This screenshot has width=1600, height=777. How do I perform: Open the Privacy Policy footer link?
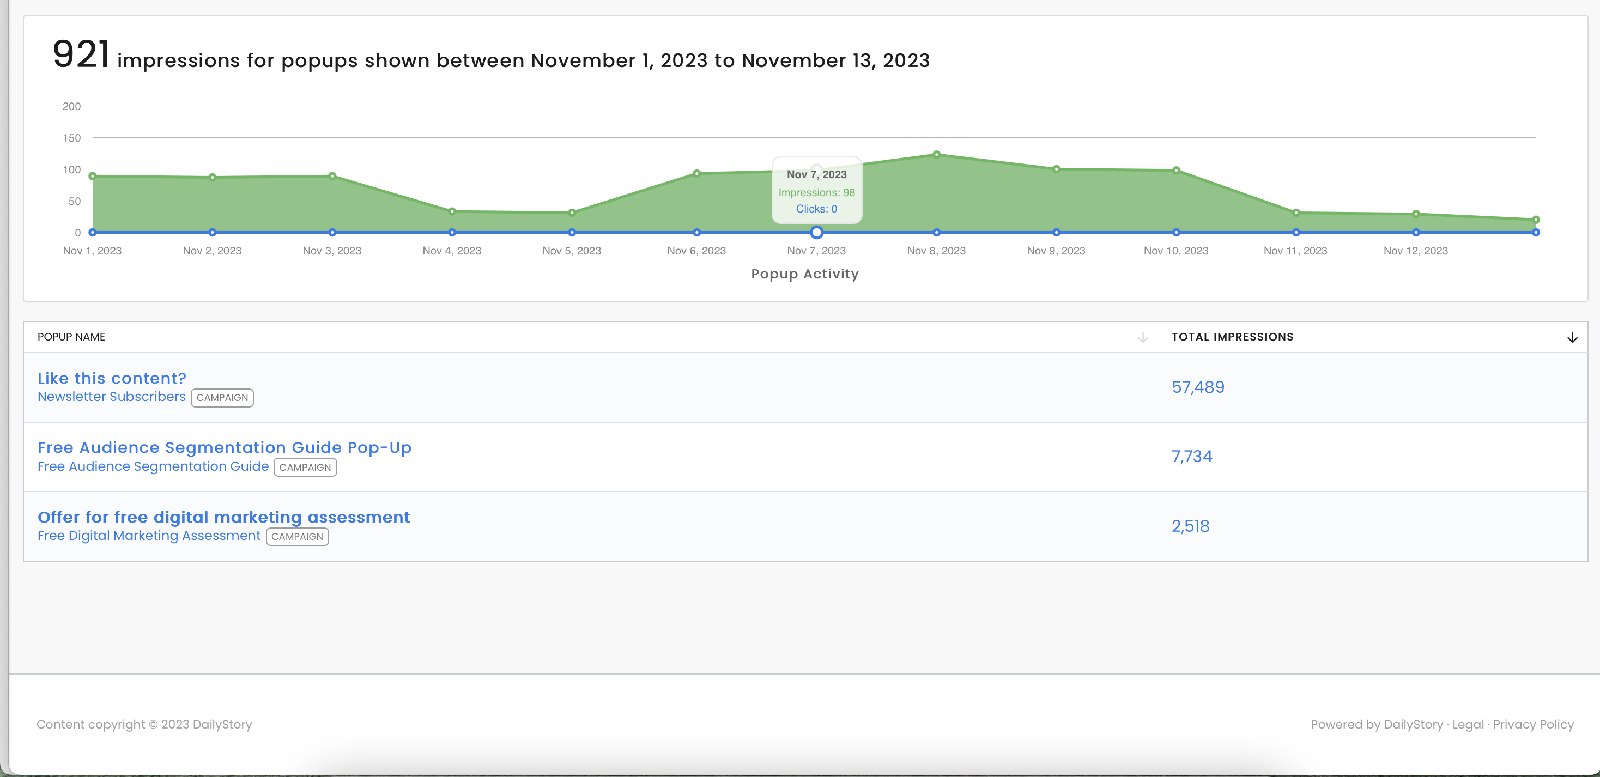coord(1533,724)
